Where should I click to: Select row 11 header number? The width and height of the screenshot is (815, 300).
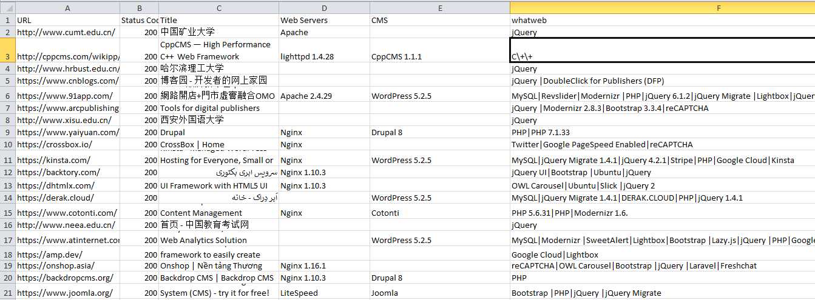tap(7, 160)
